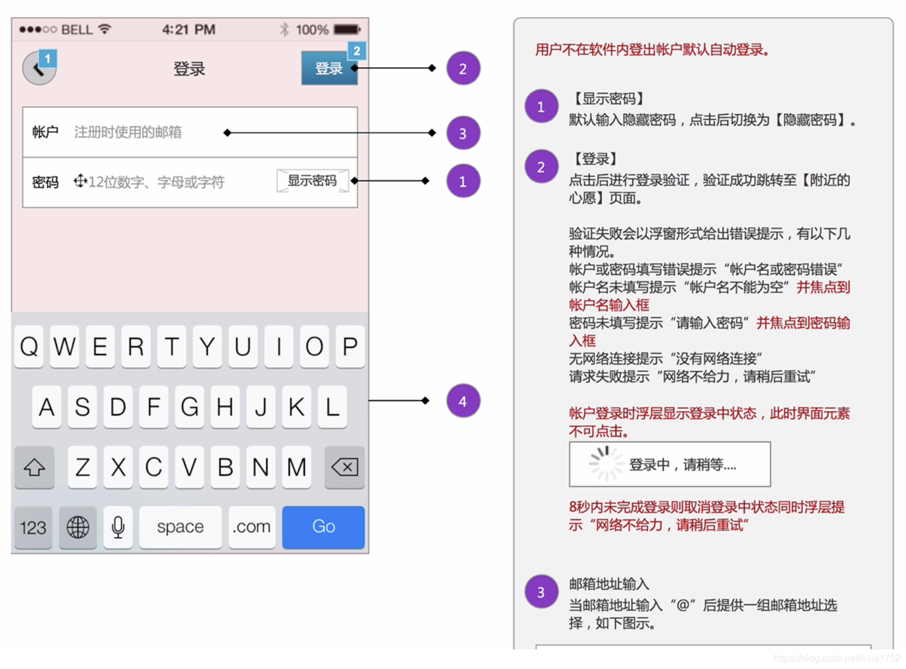Screen dimensions: 906x669
Task: Tap the G key on keyboard
Action: point(189,407)
